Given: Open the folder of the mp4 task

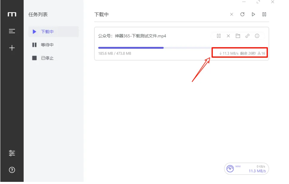Looking at the screenshot, I should pos(238,36).
